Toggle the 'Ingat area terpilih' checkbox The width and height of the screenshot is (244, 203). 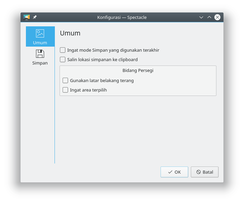[x=65, y=90]
